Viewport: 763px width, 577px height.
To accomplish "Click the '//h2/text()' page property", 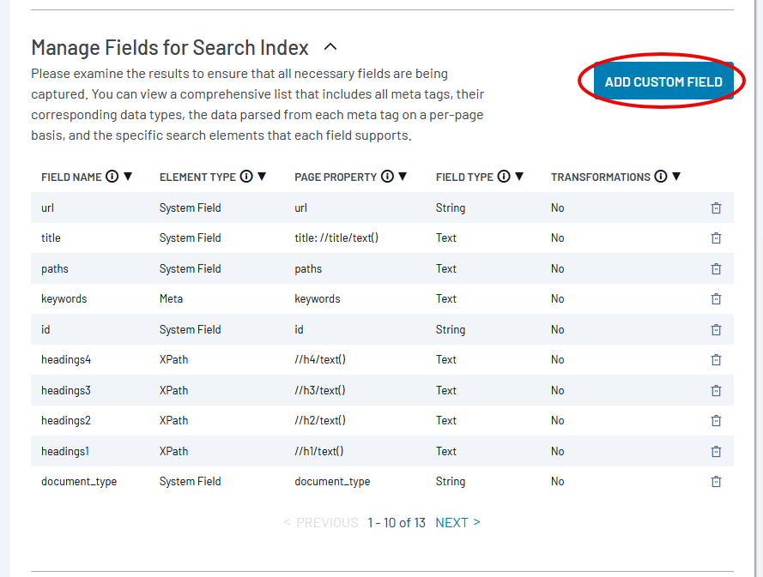I will pyautogui.click(x=320, y=420).
